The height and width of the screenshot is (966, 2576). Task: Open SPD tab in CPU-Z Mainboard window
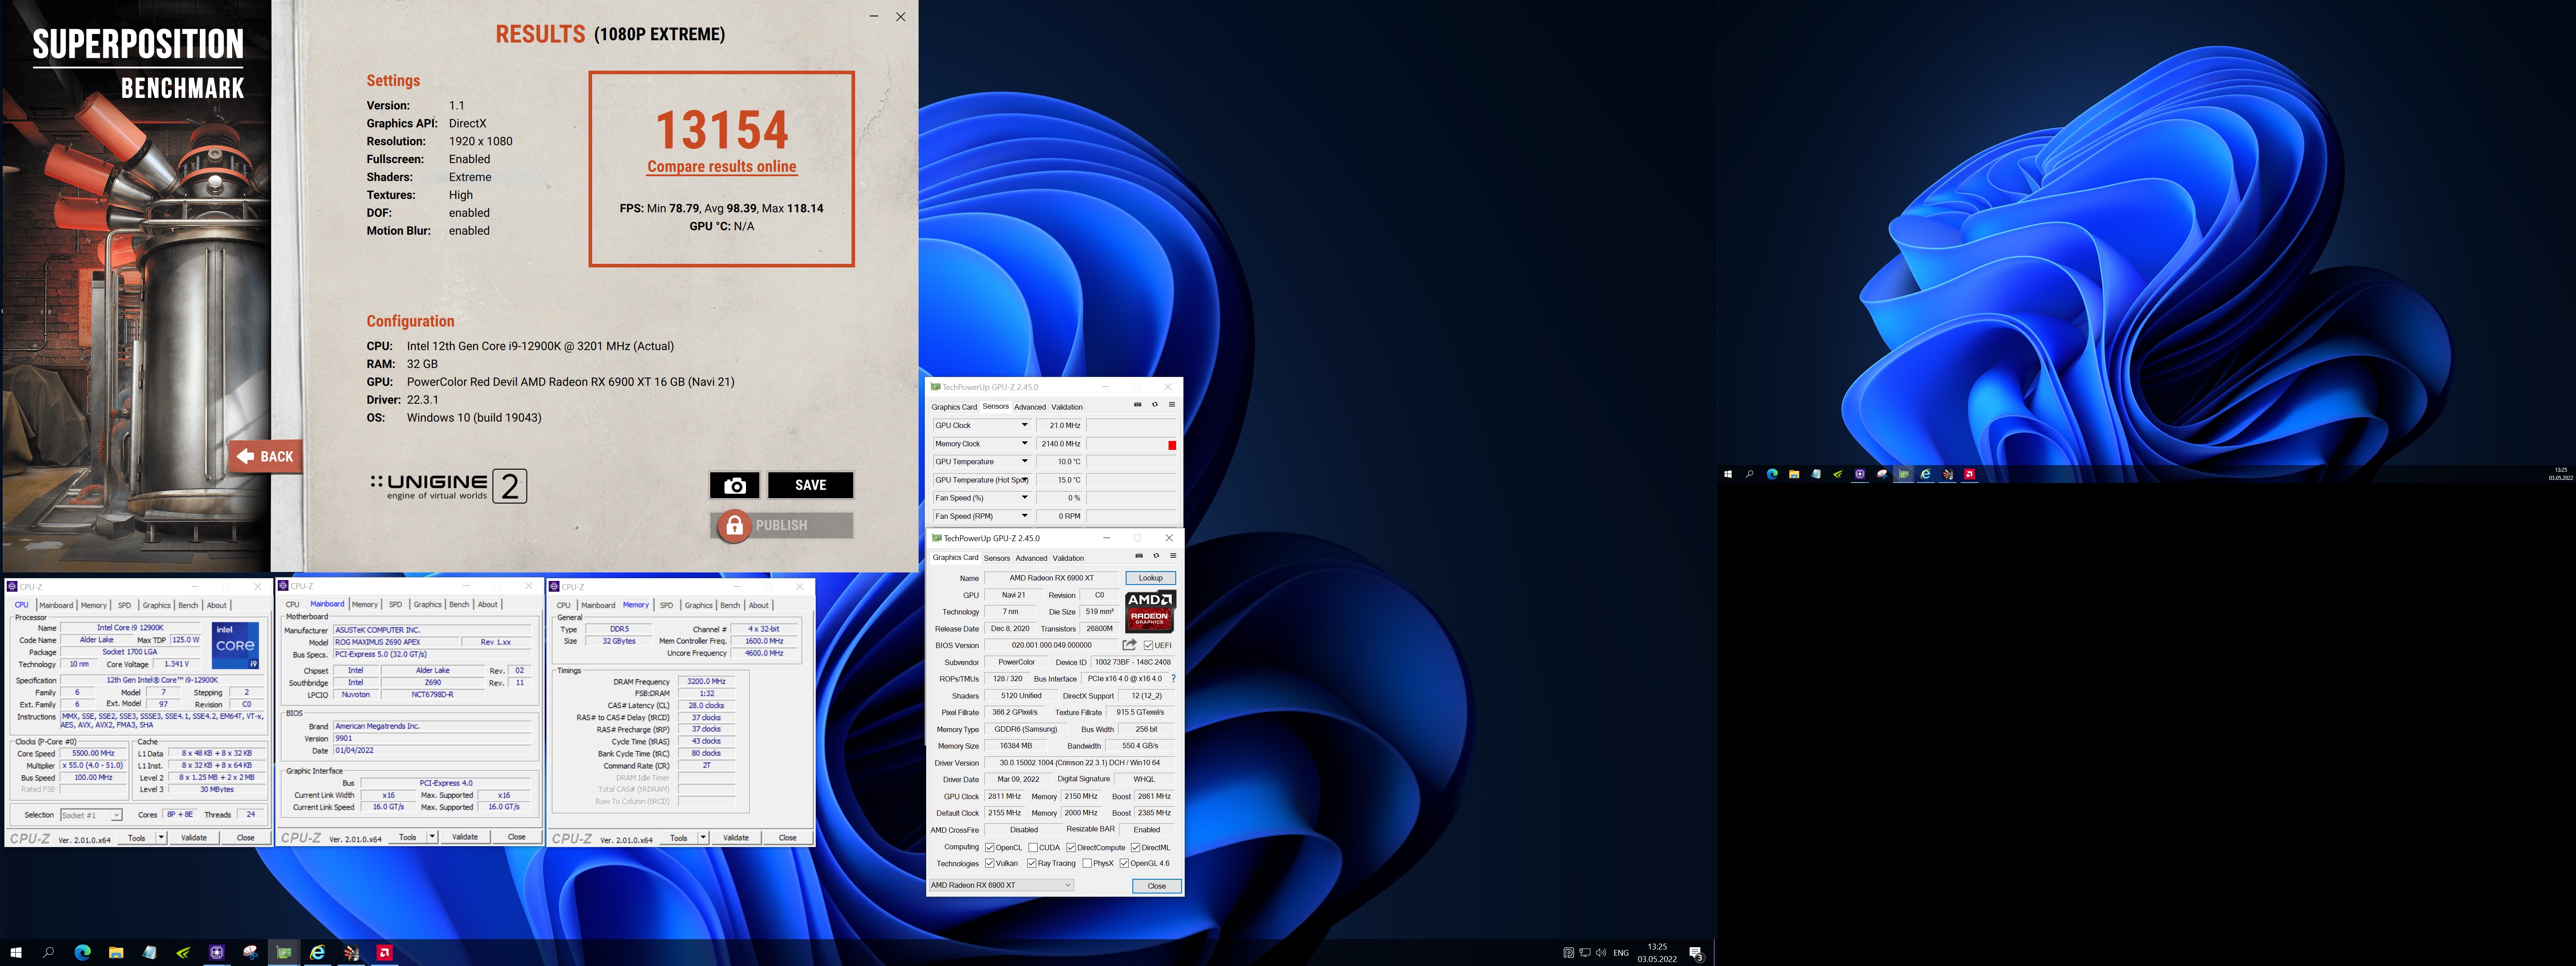click(x=395, y=605)
